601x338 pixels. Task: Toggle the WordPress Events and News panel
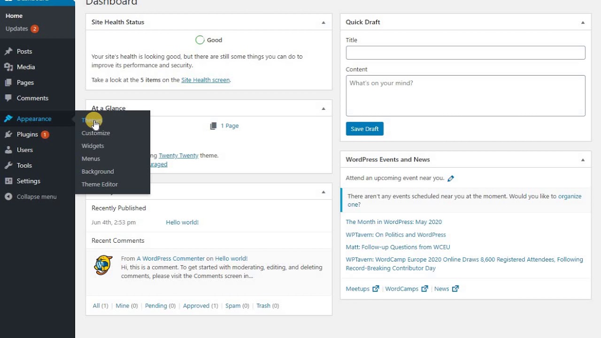(583, 160)
